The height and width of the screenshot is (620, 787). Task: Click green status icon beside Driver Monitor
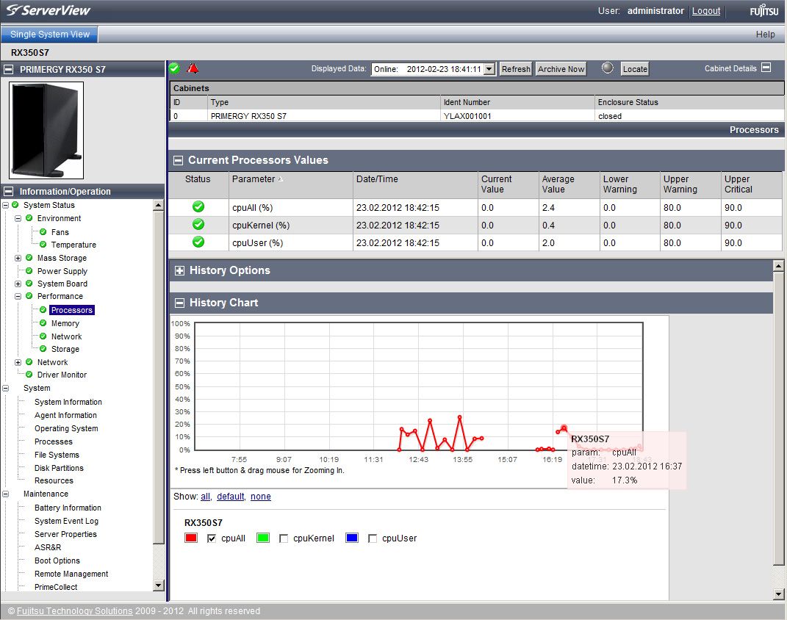29,374
